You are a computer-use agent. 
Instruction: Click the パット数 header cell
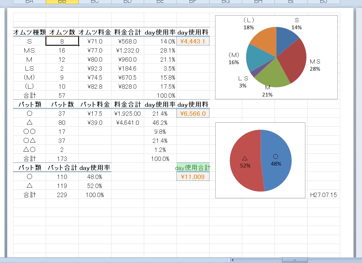pos(62,104)
